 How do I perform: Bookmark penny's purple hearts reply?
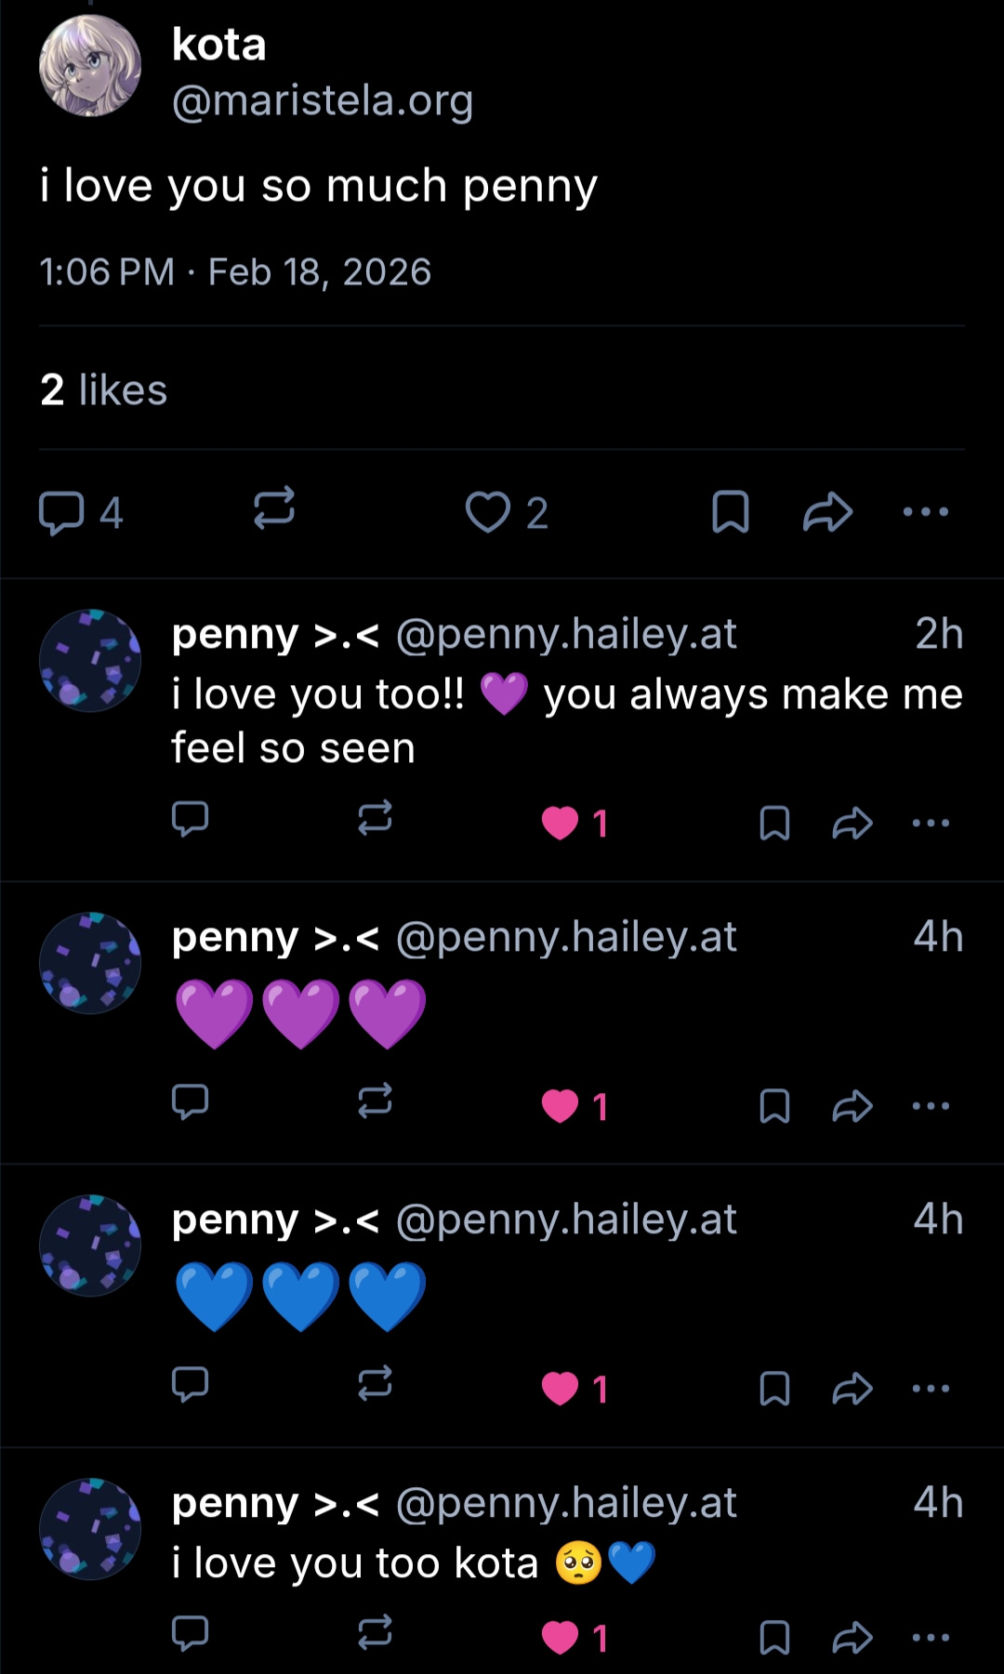click(774, 1106)
